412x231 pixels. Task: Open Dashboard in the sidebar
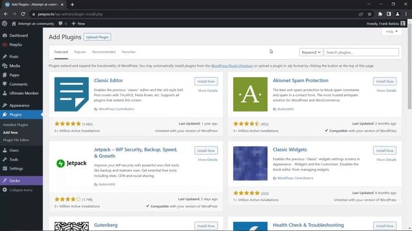click(x=19, y=35)
